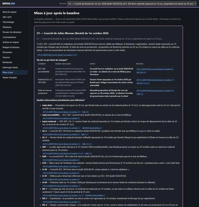The image size is (199, 207).
Task: Click the PREUVES column header
Action: [140, 64]
